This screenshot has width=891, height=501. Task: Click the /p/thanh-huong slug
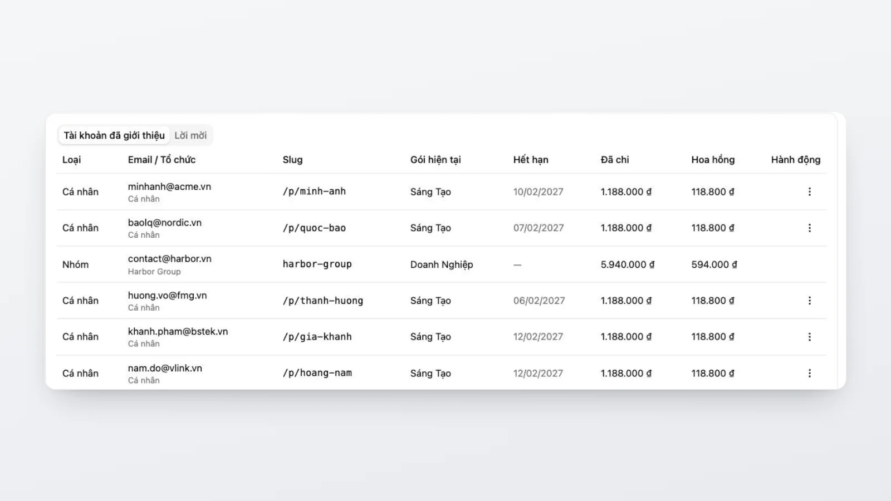click(322, 301)
